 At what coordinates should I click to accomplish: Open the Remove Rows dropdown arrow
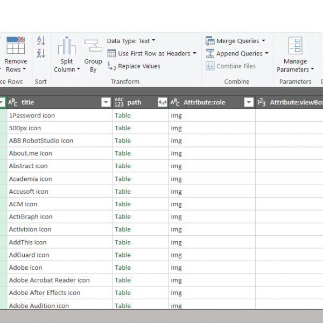[x=24, y=69]
